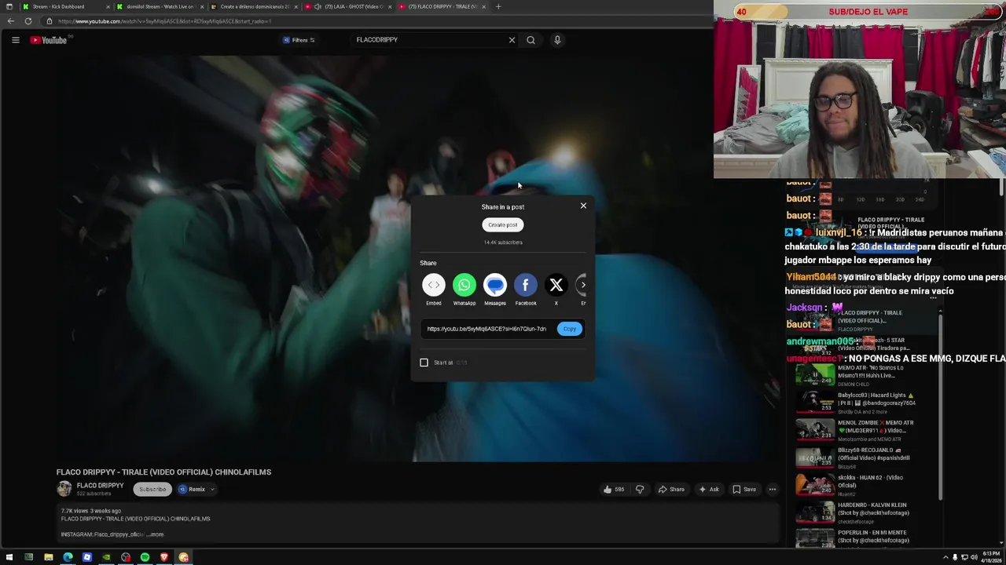Enable the 'Start at' checkbox
The width and height of the screenshot is (1006, 565).
(x=424, y=363)
